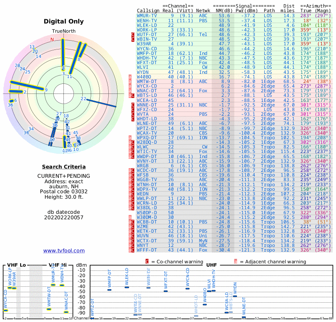Click the WPTZ-DT callsign row

[x=234, y=128]
